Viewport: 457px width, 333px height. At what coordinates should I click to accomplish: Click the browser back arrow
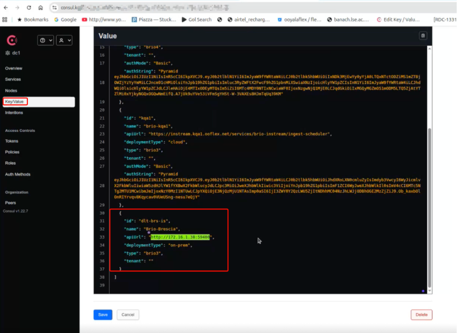tap(6, 8)
